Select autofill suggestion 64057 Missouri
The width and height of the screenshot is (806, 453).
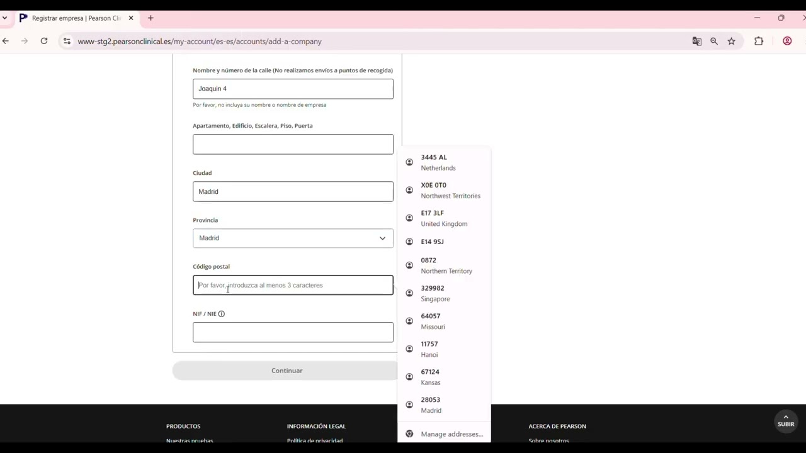[x=444, y=321]
